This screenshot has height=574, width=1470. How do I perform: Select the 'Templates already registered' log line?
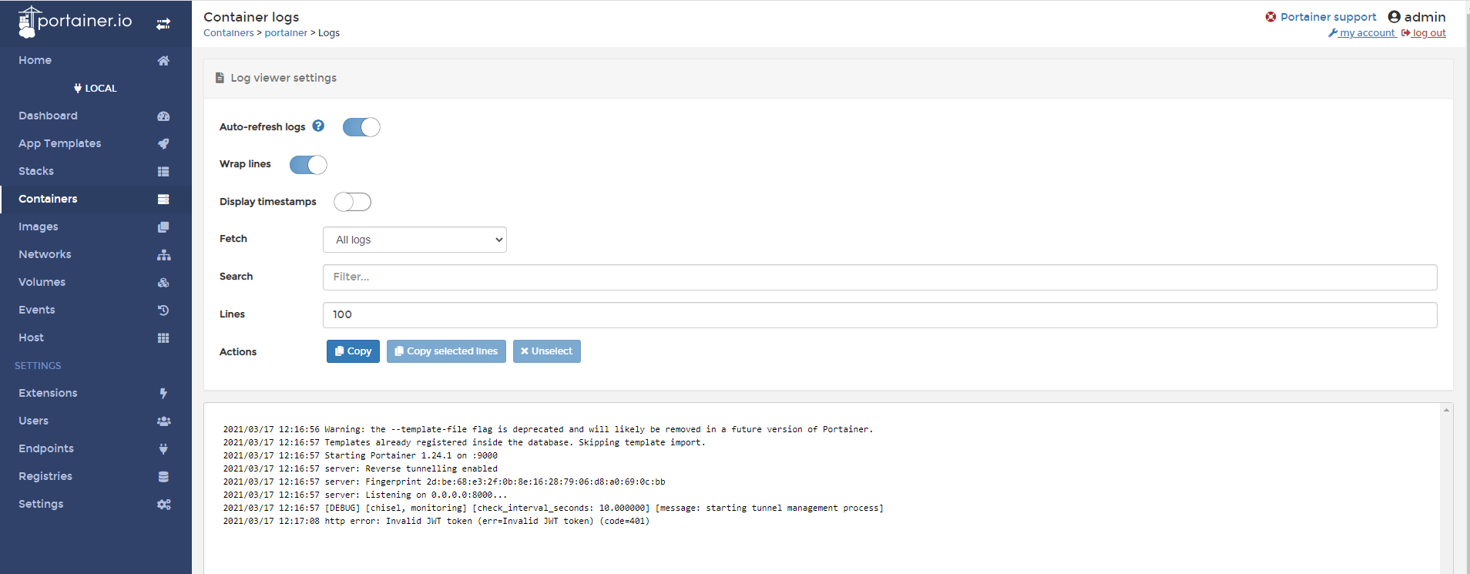[465, 442]
